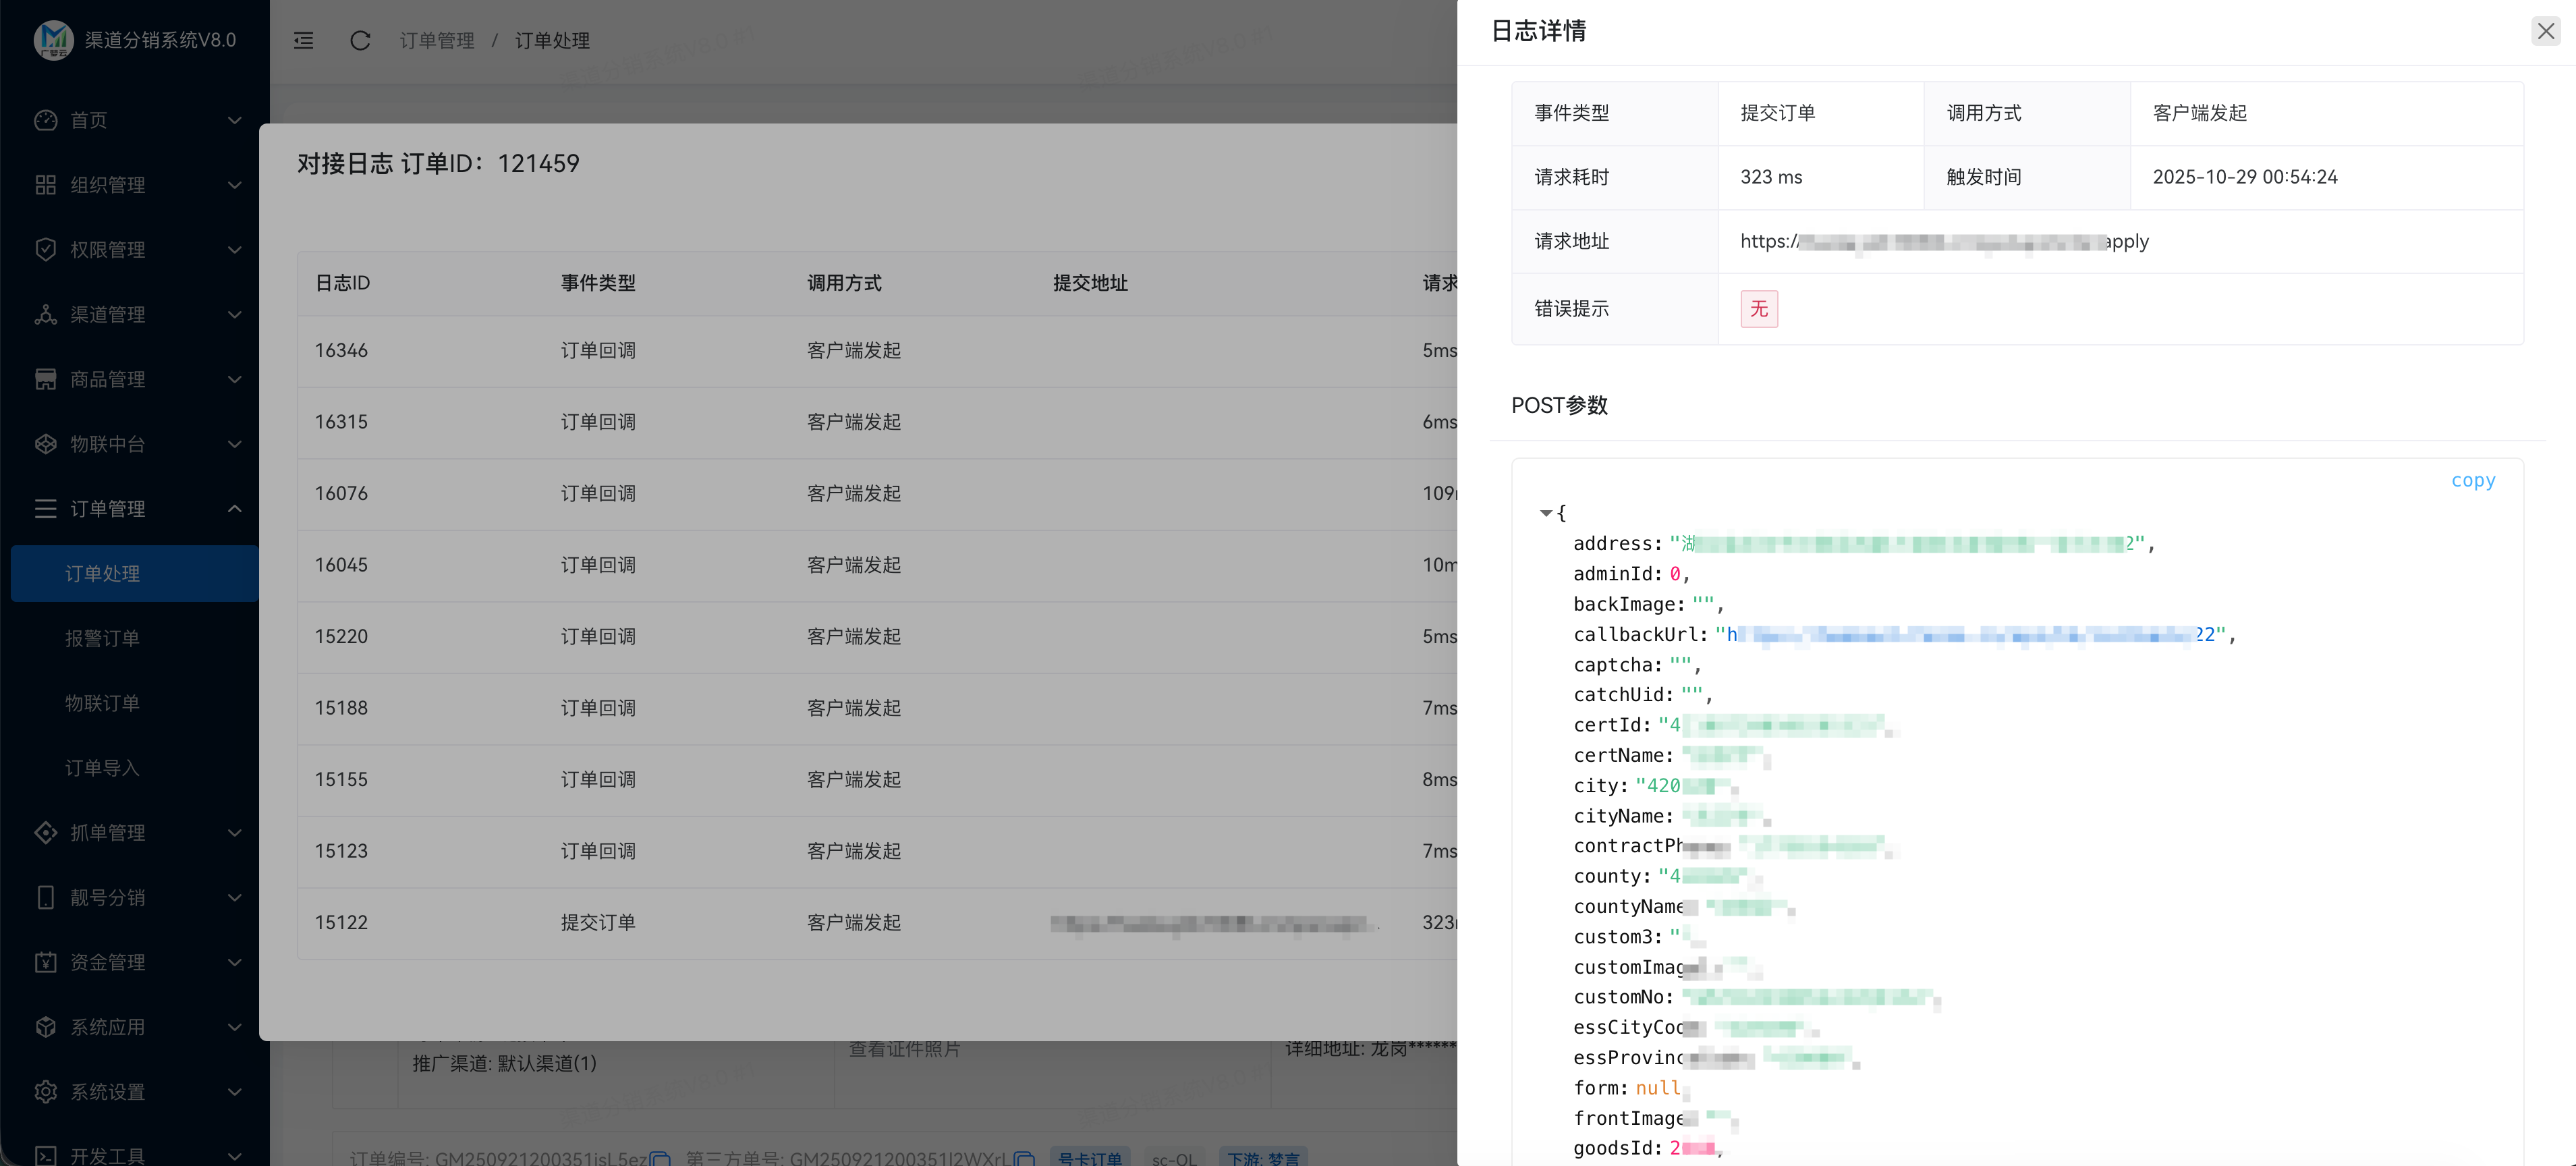This screenshot has height=1166, width=2576.
Task: Select the 靓号分销 sidebar icon
Action: pyautogui.click(x=46, y=897)
